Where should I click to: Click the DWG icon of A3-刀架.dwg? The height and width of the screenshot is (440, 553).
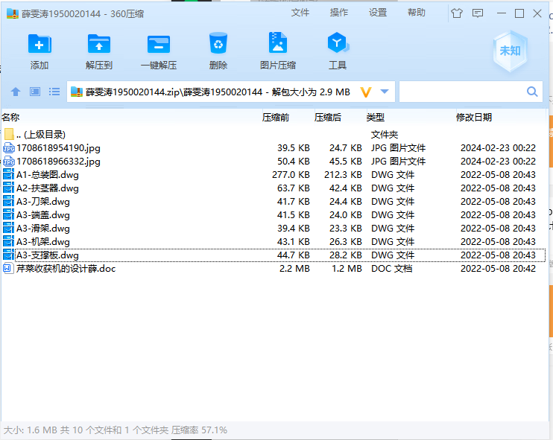coord(8,202)
